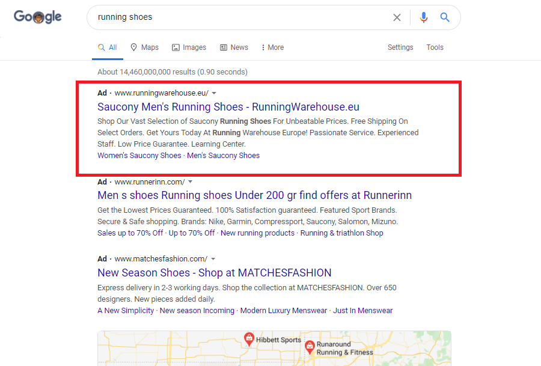This screenshot has height=366, width=541.
Task: Click the Google logo
Action: [x=38, y=17]
